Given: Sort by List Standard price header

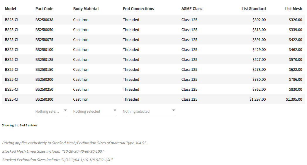Looking at the screenshot, I should coord(253,9).
